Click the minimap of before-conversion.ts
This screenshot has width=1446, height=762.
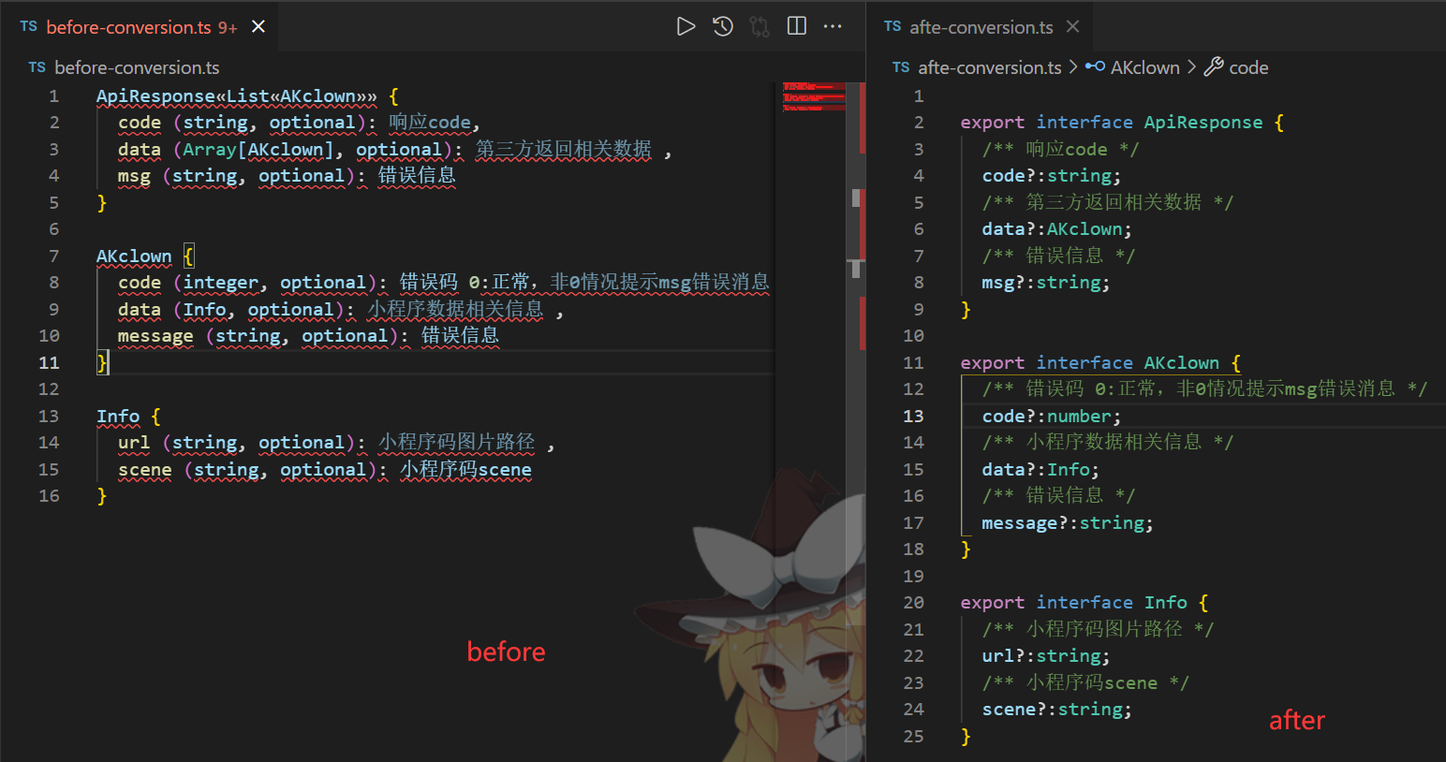(x=814, y=96)
